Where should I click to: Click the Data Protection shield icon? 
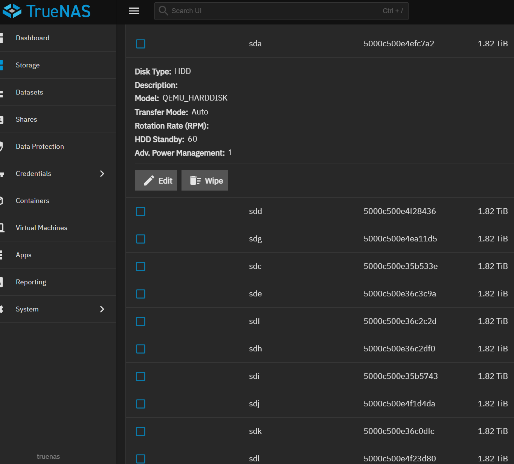(x=2, y=147)
